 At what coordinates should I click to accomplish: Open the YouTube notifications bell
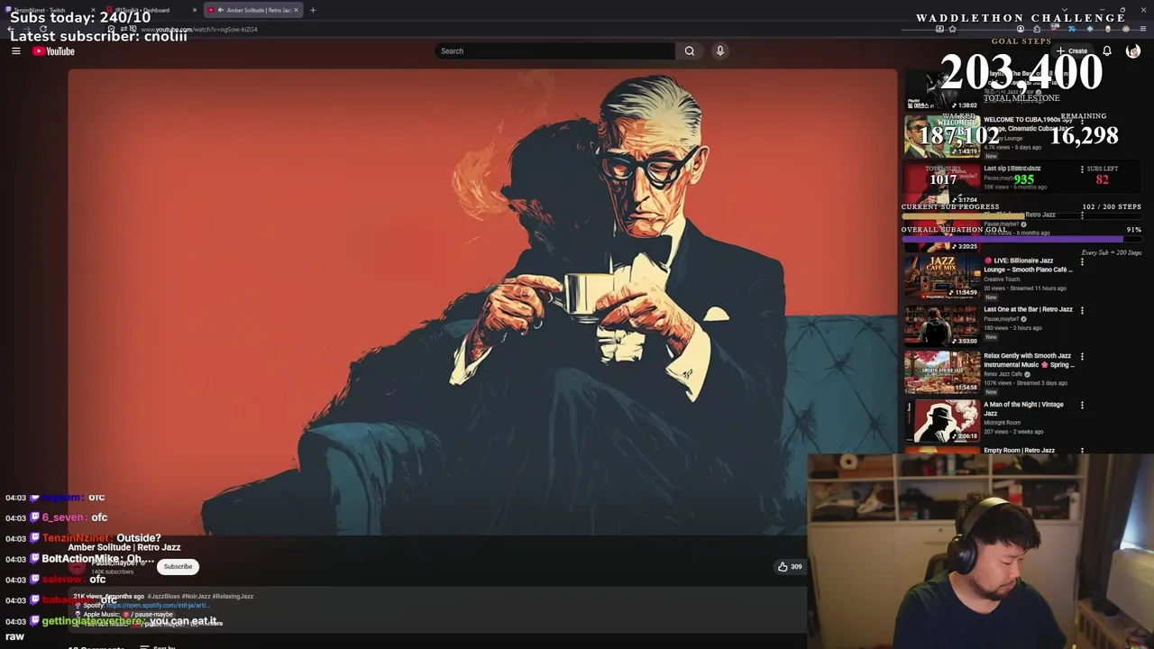[1107, 50]
